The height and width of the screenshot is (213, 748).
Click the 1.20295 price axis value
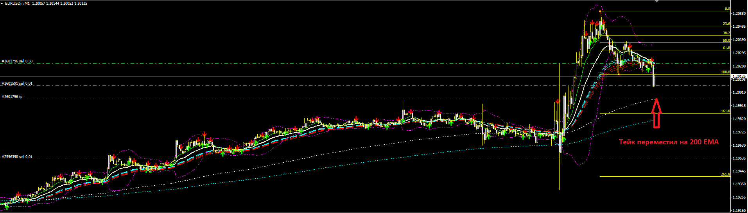point(740,53)
